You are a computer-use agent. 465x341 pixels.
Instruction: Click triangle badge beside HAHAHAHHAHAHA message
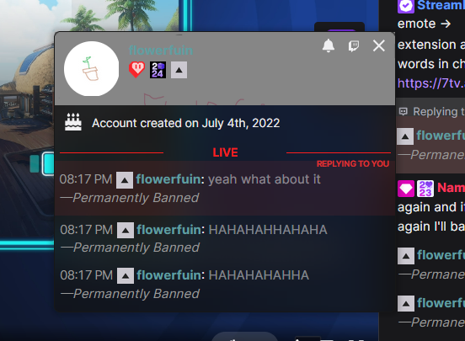pyautogui.click(x=126, y=230)
